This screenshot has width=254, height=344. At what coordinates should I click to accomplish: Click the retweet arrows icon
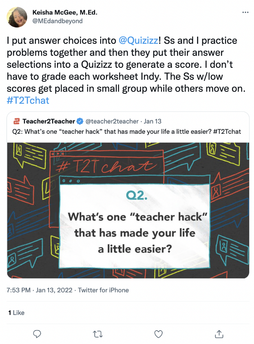pos(98,333)
